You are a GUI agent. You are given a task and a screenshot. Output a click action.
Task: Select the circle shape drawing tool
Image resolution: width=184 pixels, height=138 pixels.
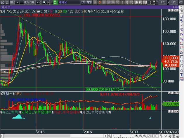tap(182, 66)
